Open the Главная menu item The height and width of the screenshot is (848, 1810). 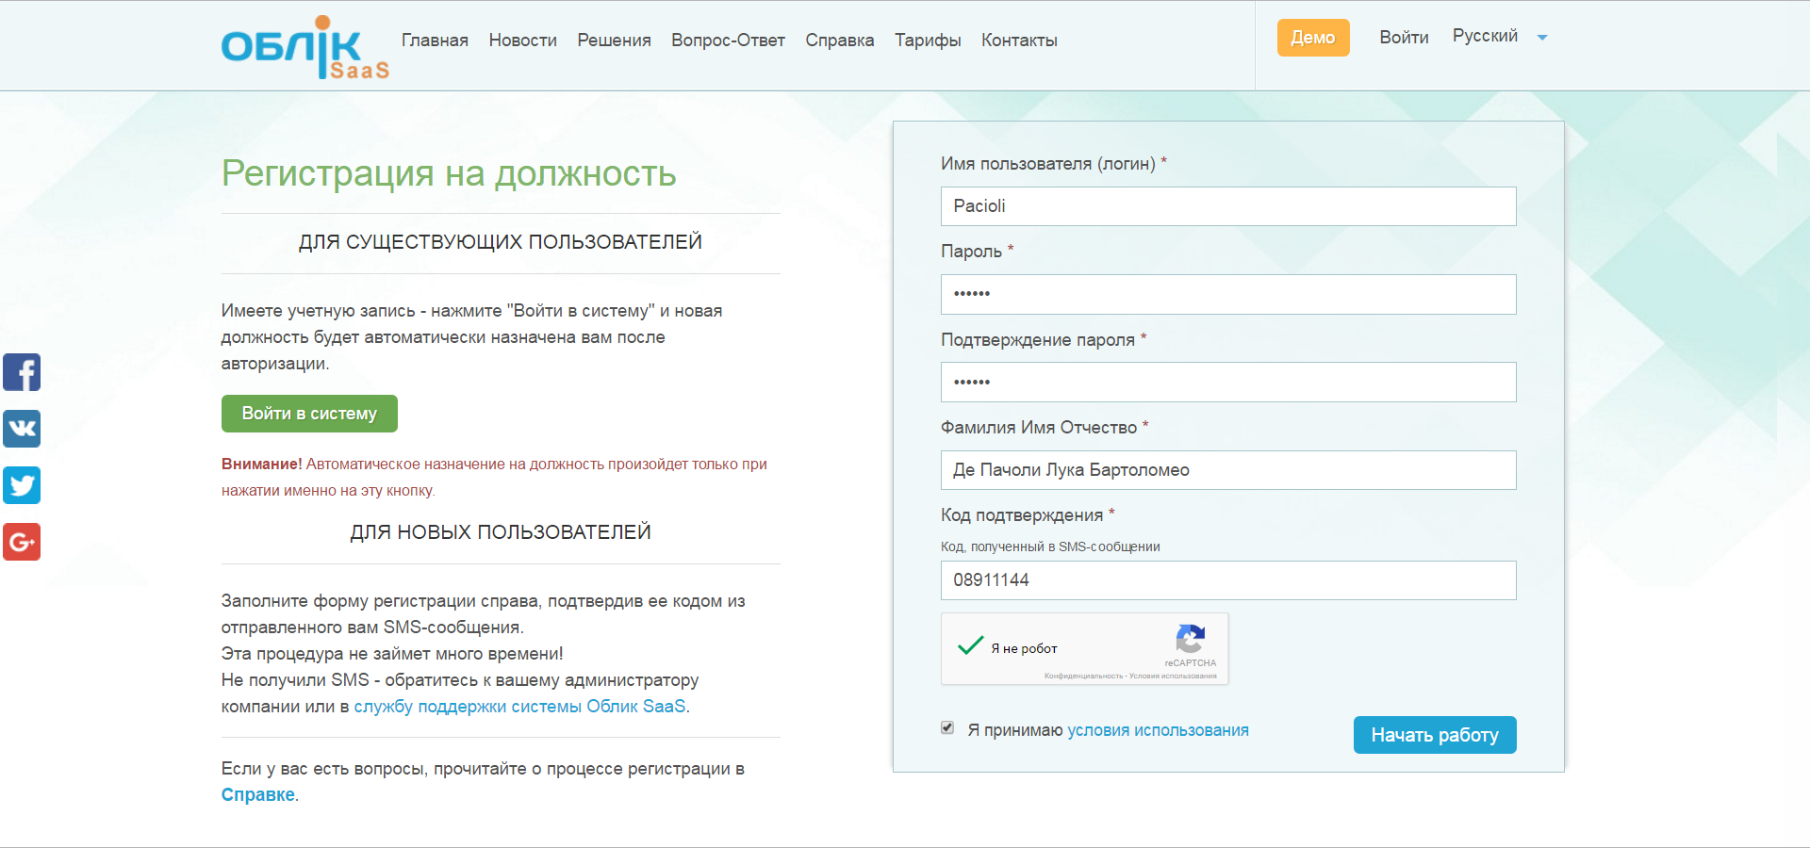[x=435, y=41]
